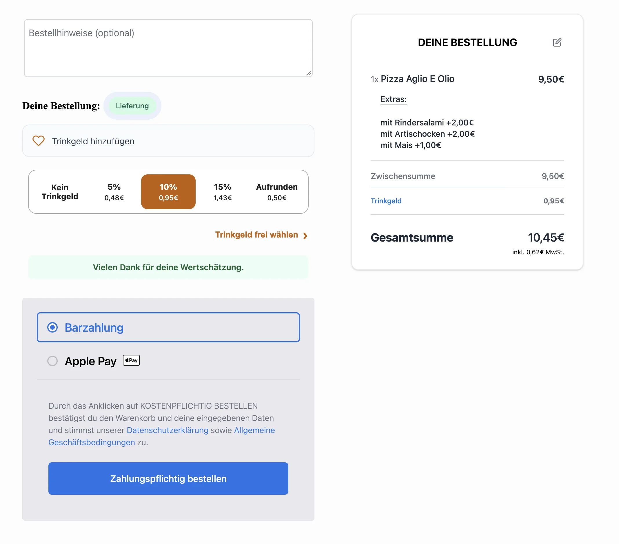Click the 0,95€ Trinkgeld amount in summary

point(553,201)
